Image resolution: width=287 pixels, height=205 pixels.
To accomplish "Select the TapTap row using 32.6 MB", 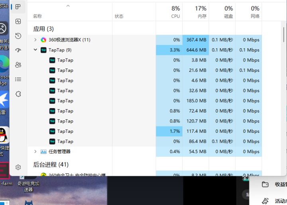I will (145, 91).
